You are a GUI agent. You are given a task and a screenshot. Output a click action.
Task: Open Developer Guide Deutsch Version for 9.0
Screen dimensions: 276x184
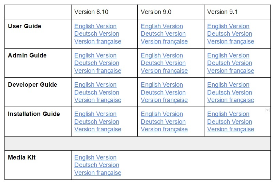pos(163,93)
